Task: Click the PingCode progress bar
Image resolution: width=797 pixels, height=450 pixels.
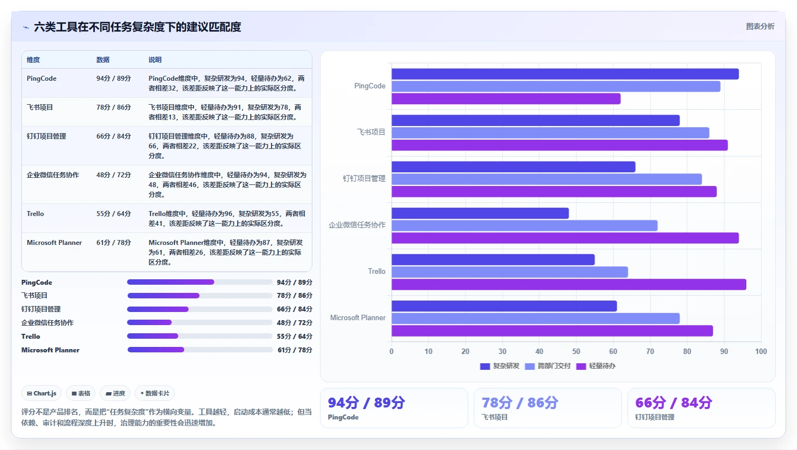Action: pos(200,282)
